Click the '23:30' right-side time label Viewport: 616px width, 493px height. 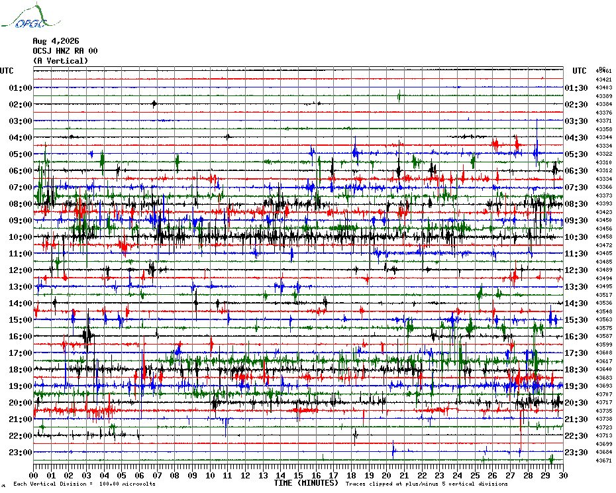click(576, 453)
